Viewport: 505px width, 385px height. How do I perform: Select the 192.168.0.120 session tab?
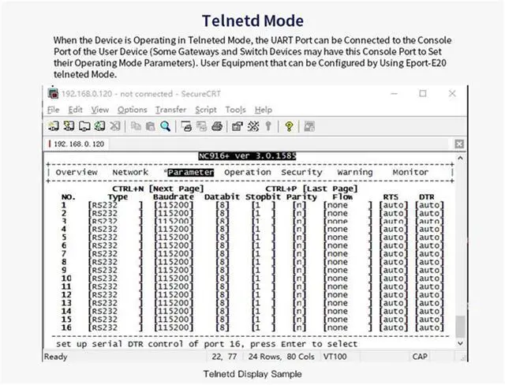pos(77,144)
